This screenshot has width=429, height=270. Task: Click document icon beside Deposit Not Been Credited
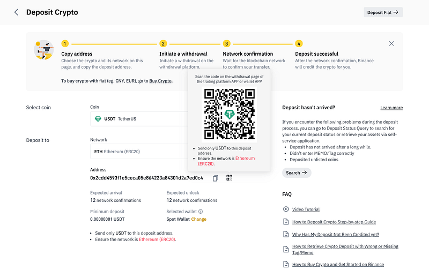coord(286,234)
